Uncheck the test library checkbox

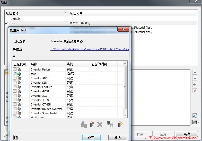(15, 74)
